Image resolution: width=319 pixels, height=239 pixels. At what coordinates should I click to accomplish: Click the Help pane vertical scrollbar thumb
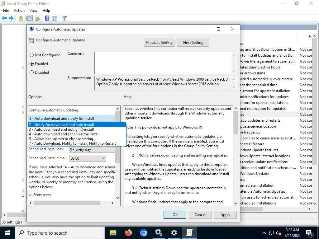236,123
